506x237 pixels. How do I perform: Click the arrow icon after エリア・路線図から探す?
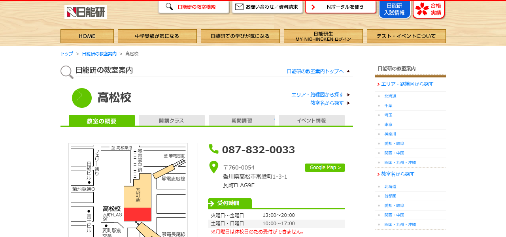(348, 95)
